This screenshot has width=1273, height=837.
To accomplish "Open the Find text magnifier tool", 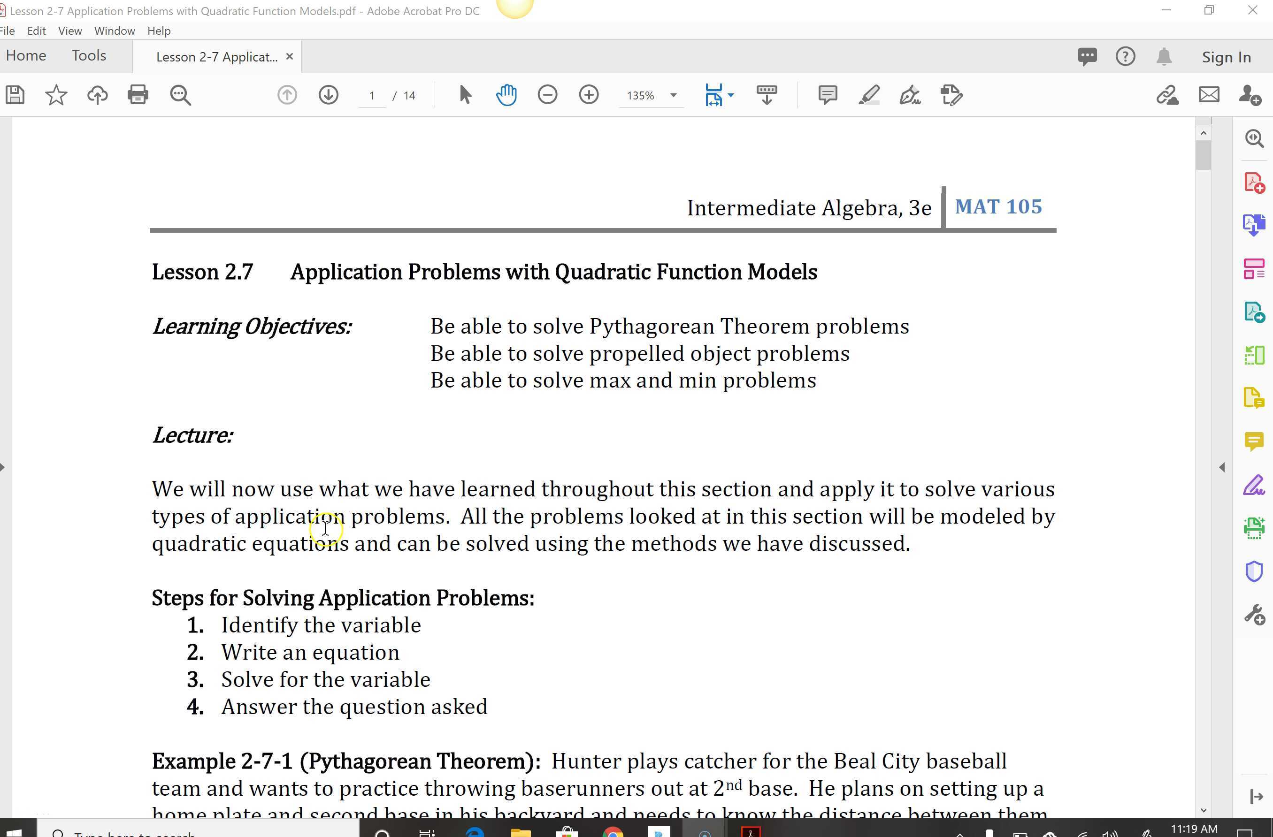I will click(180, 95).
